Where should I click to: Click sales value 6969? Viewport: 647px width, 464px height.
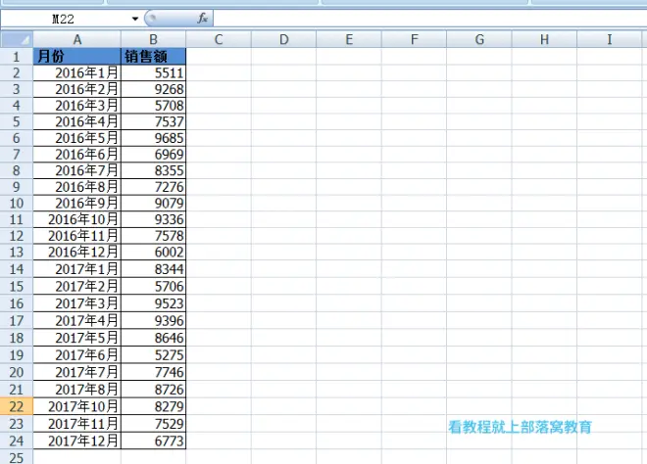pos(154,154)
